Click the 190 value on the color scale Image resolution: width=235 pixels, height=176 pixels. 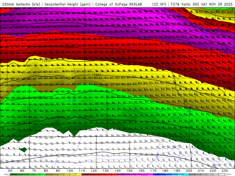tap(177, 171)
